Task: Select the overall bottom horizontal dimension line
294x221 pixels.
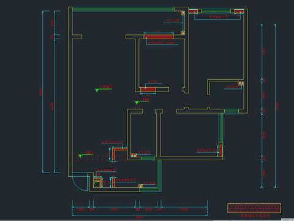Action: point(140,215)
